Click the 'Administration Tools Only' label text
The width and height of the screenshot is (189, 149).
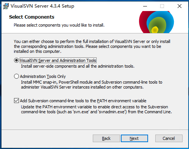point(43,76)
